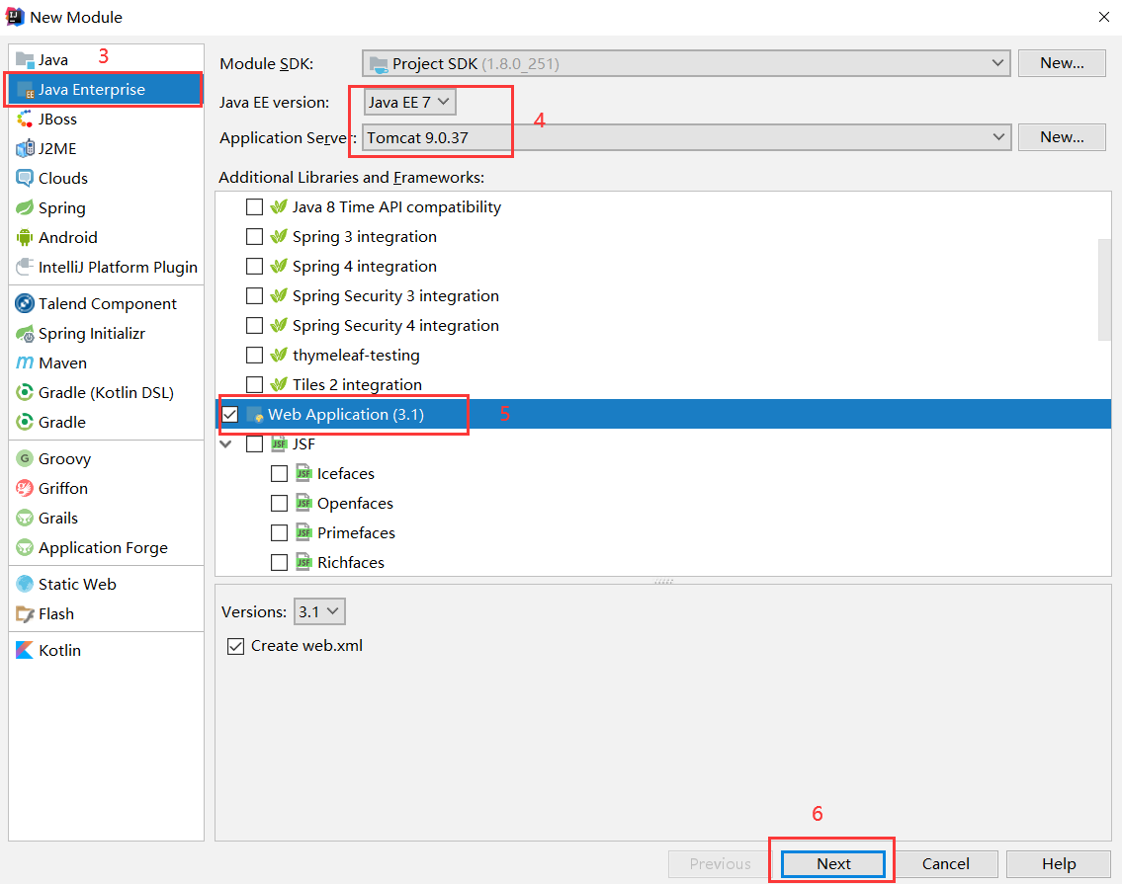Tick the Primefaces checkbox
Screen dimensions: 1122x884
pyautogui.click(x=279, y=532)
